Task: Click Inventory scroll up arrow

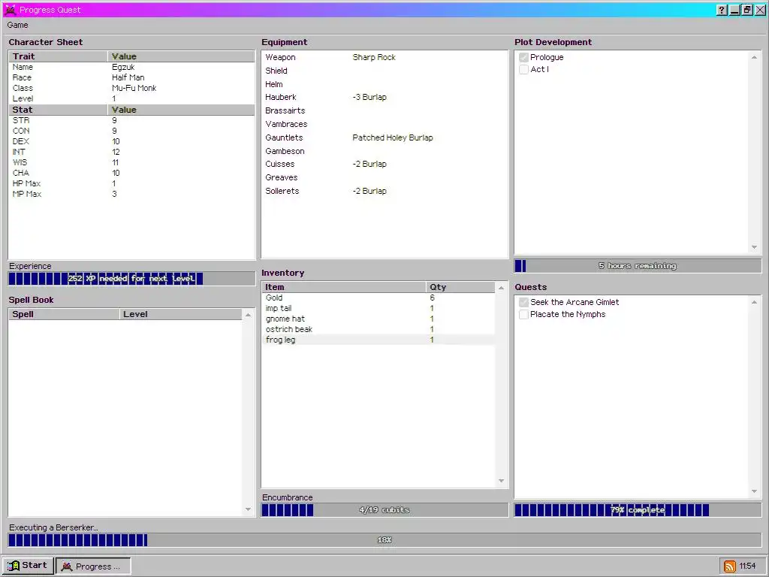Action: [x=501, y=288]
